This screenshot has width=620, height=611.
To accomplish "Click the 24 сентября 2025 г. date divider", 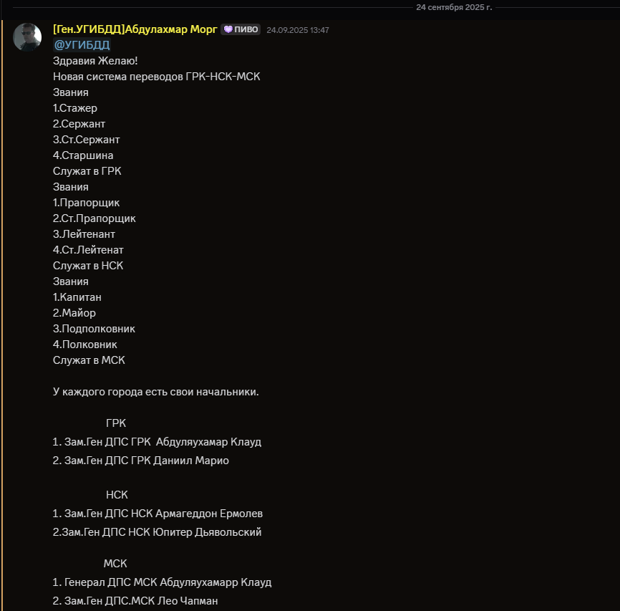I will coord(454,7).
